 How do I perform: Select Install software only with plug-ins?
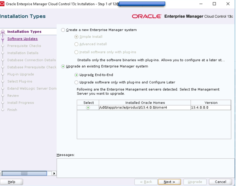(x=76, y=52)
